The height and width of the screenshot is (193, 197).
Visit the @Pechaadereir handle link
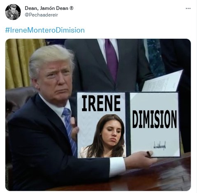pos(42,15)
